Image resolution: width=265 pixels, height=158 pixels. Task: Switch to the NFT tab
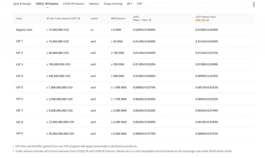[129, 4]
